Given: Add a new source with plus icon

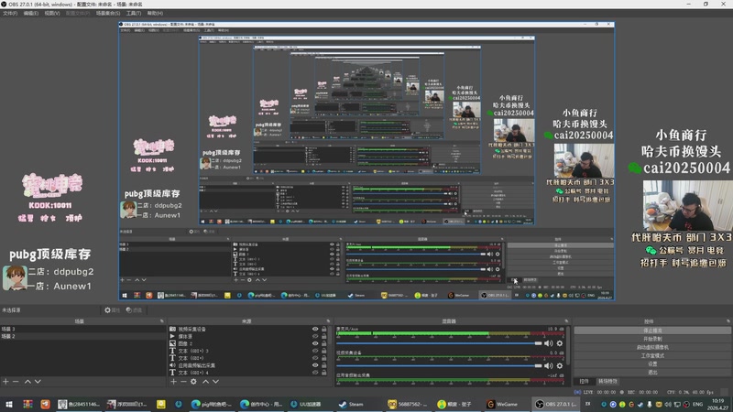Looking at the screenshot, I should click(x=173, y=382).
